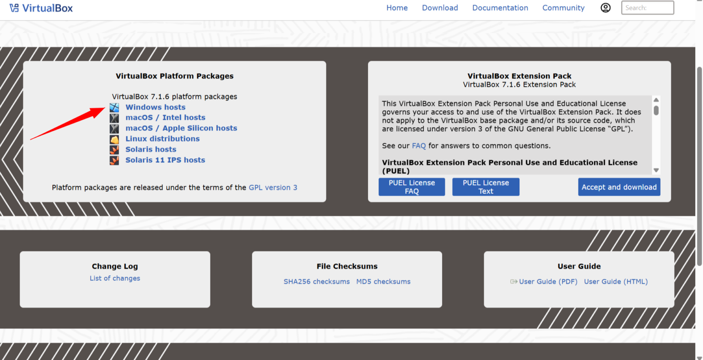Click the Apple icon beside macOS / Intel hosts
This screenshot has height=360, width=703.
point(114,118)
